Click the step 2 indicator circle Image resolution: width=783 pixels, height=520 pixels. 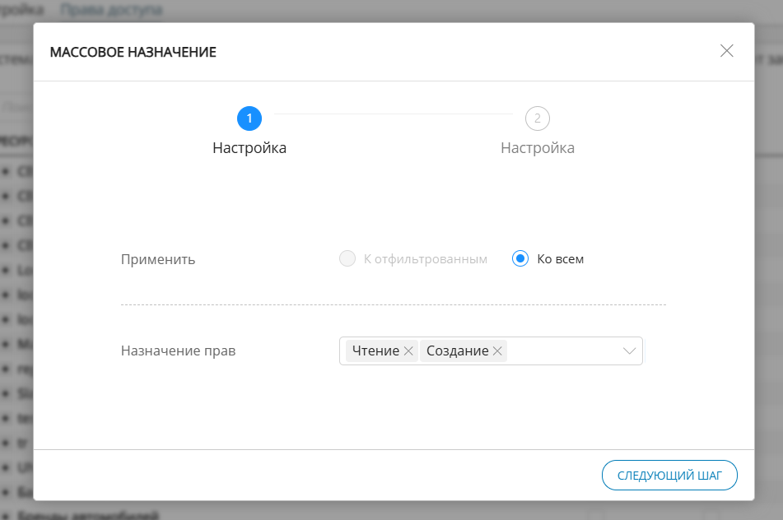point(537,118)
